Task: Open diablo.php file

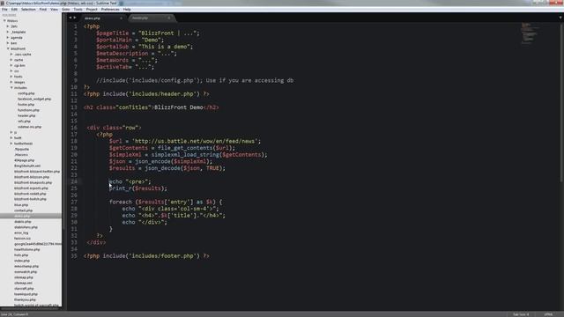Action: 23,221
